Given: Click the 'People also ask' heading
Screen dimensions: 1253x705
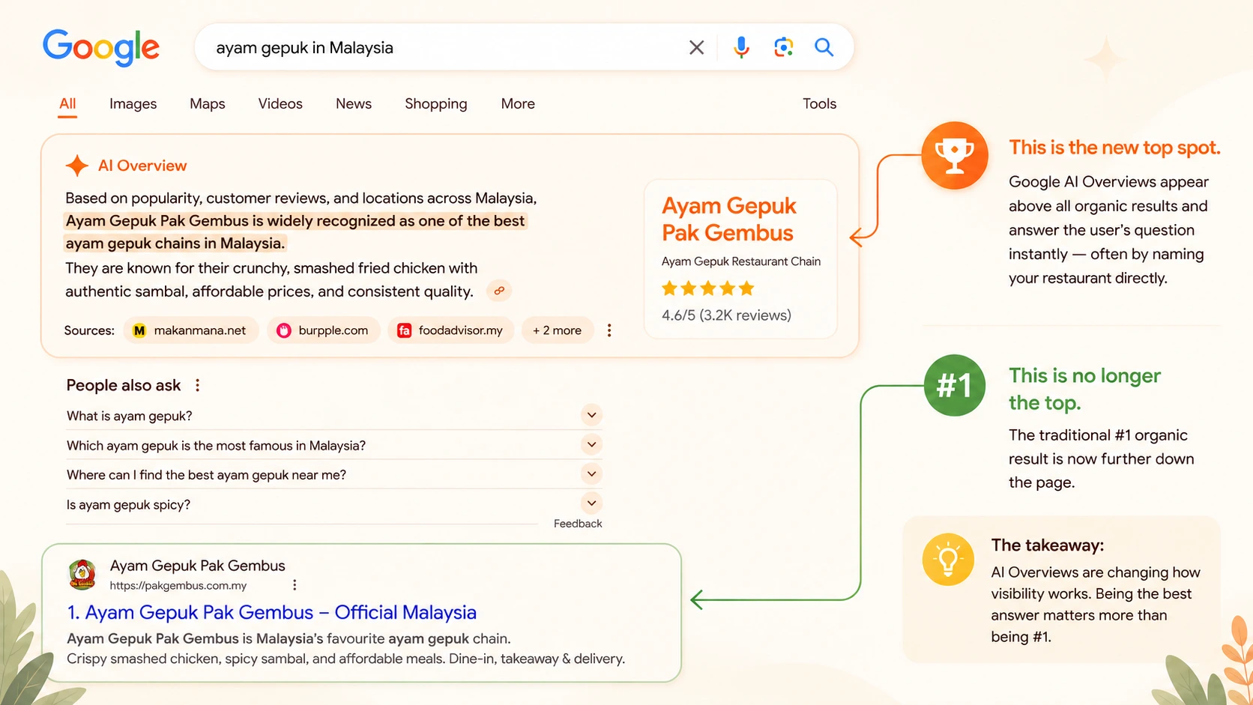Looking at the screenshot, I should pos(124,385).
